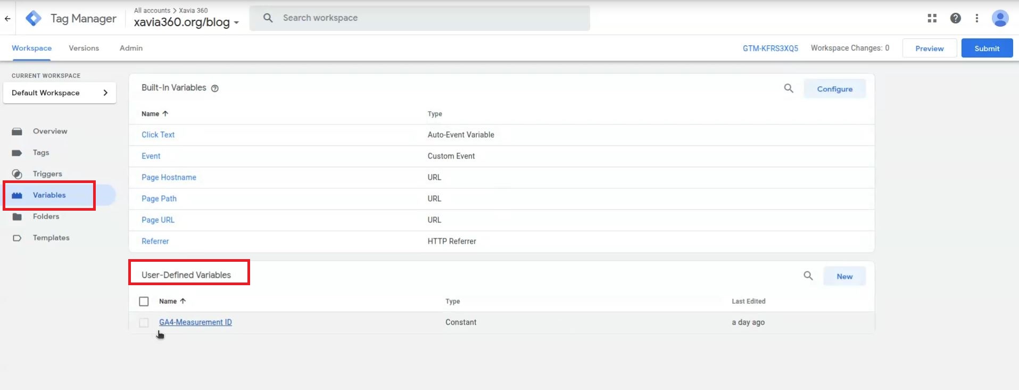1019x390 pixels.
Task: Click the Constant type cell
Action: coord(461,322)
